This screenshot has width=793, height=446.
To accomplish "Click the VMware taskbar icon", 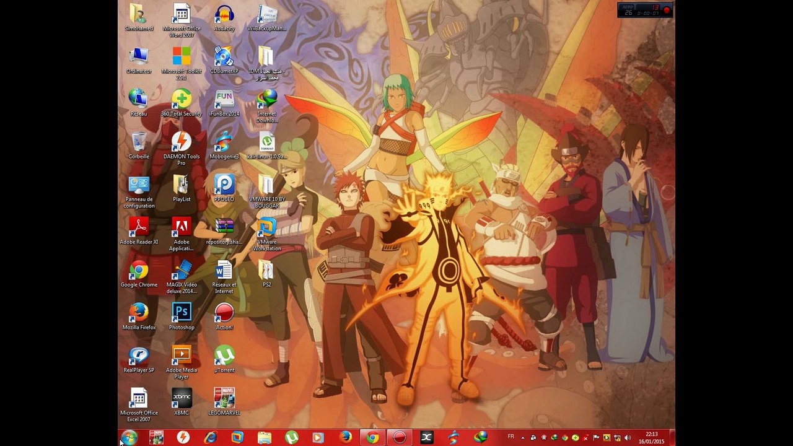I will pyautogui.click(x=237, y=437).
